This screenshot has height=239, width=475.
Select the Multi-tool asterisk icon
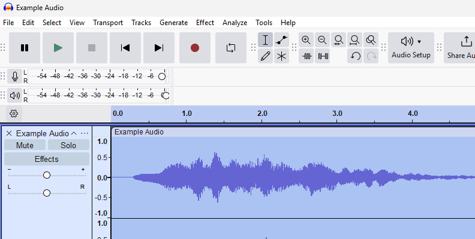281,56
